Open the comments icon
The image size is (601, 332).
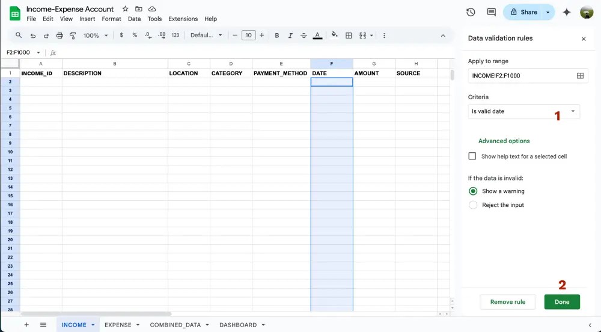click(491, 12)
